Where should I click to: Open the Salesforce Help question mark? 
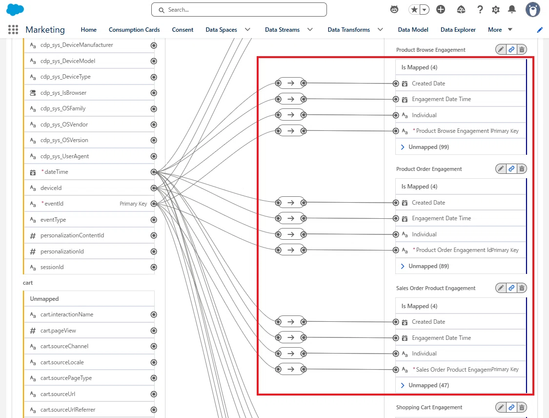pos(480,9)
